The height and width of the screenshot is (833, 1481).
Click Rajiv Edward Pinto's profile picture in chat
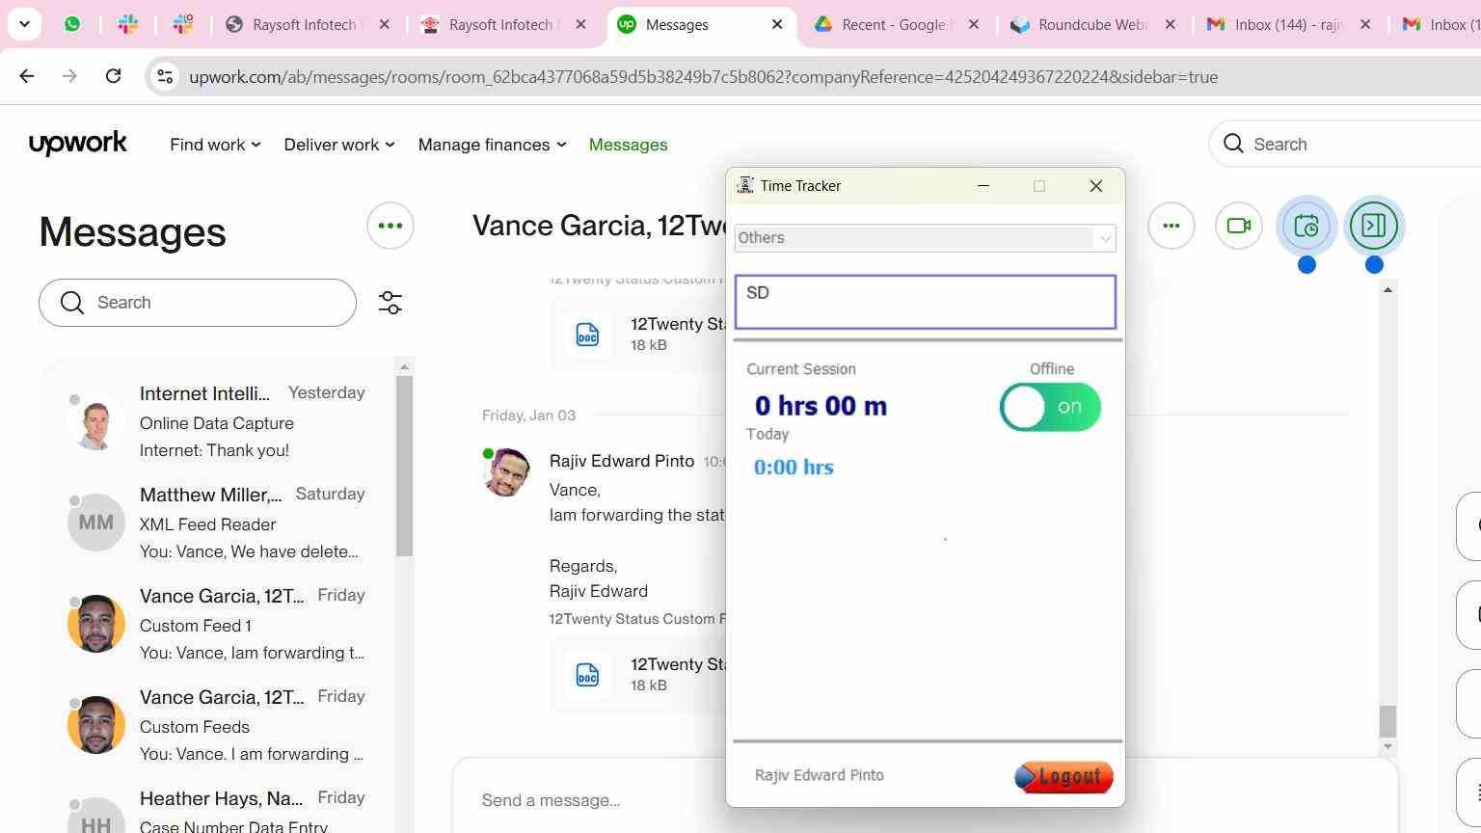pyautogui.click(x=506, y=472)
